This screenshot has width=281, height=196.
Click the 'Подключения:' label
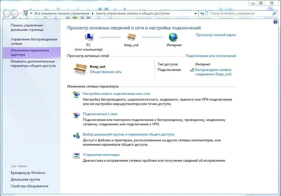[x=169, y=70]
